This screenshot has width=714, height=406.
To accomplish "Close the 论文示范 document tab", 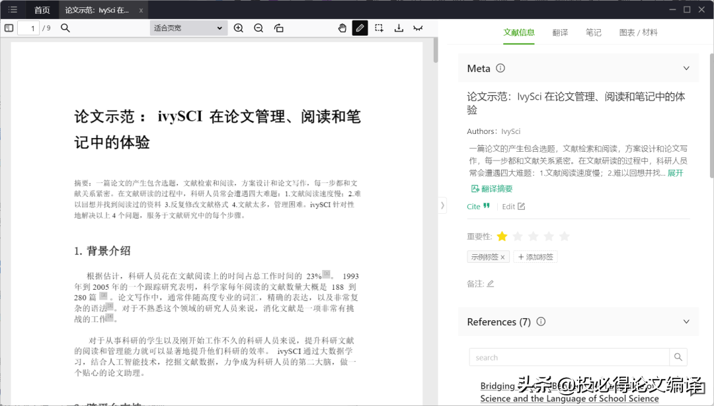I will 141,10.
